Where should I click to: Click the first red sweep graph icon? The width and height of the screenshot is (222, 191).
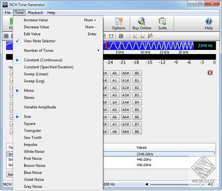click(135, 36)
